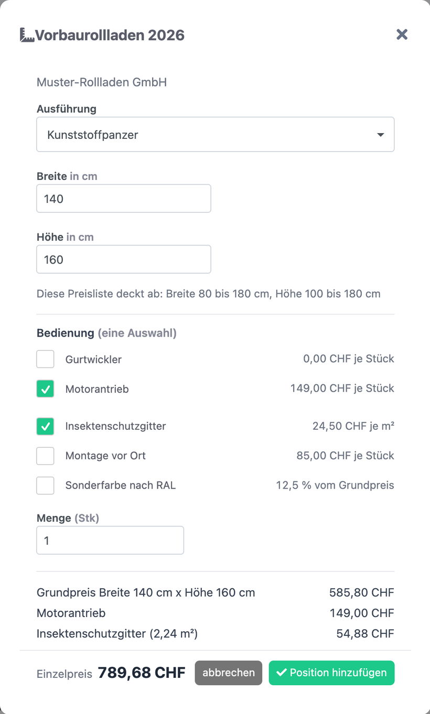Click the Montage vor Ort label
Screen dimensions: 430x714
click(x=105, y=456)
